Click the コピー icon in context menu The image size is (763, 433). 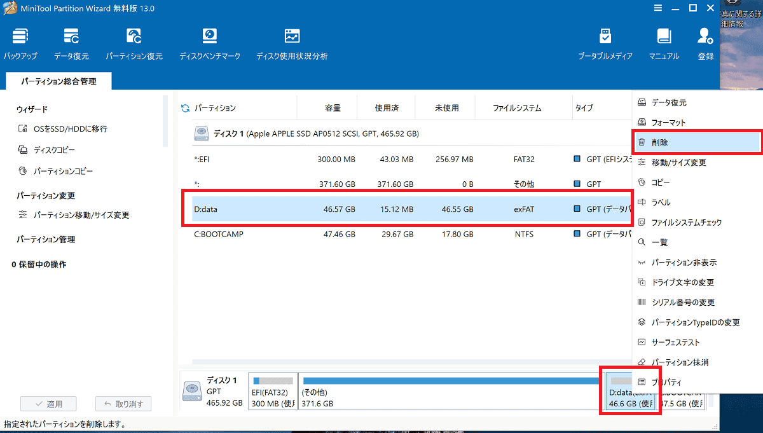642,182
